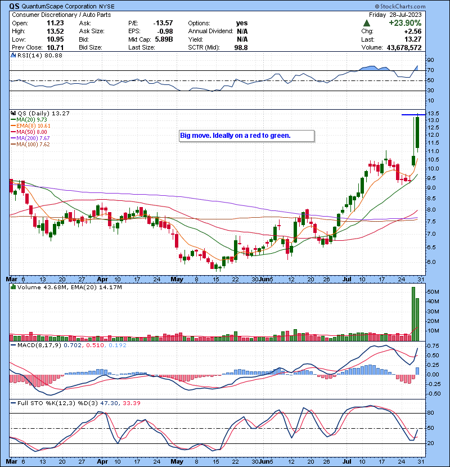Viewport: 450px width, 467px height.
Task: Click the 80 level on stochastic axis
Action: [x=430, y=413]
